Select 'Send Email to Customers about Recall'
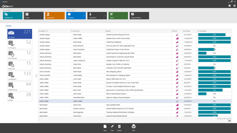Screen dimensions: 237x133 tap(135, 57)
